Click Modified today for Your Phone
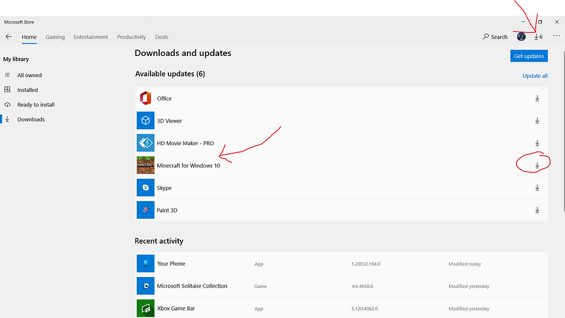The image size is (565, 318). point(465,264)
